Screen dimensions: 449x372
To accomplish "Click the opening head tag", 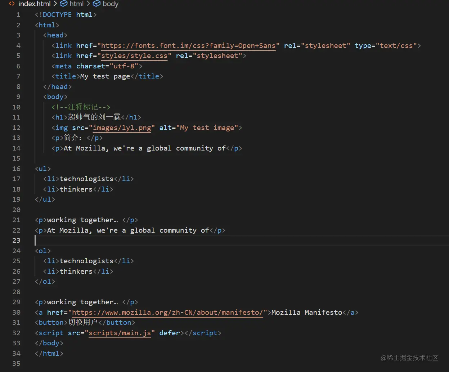I will (x=55, y=35).
